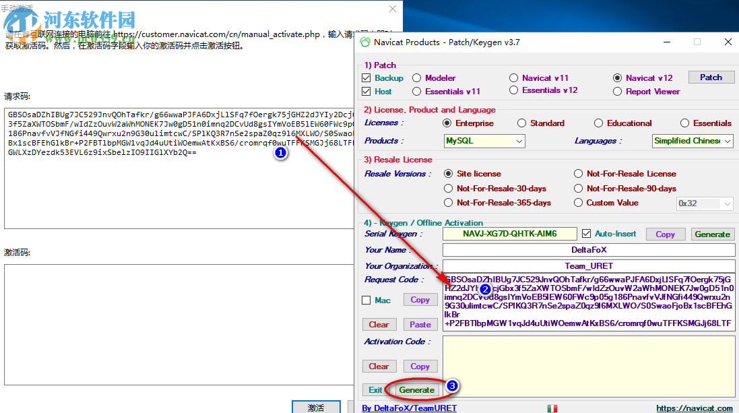Click the circled Generate activation button
The width and height of the screenshot is (739, 413).
point(416,390)
